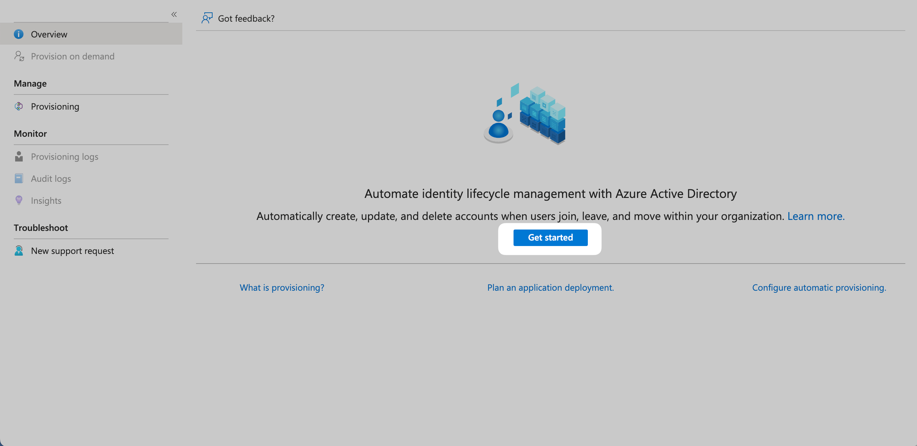Click the Insights lightbulb icon
917x446 pixels.
[19, 200]
